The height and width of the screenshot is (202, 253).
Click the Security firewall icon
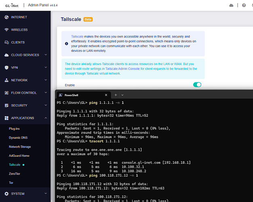[6, 105]
